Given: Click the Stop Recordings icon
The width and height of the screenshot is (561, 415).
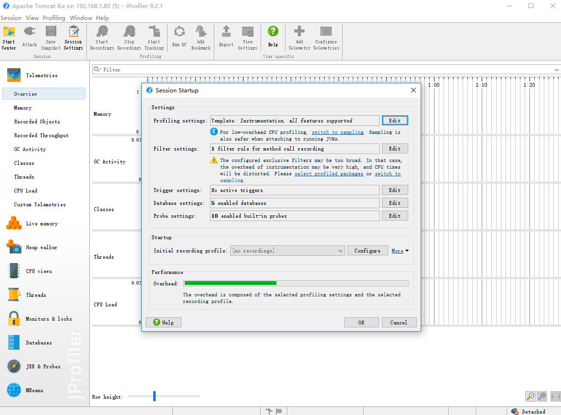Looking at the screenshot, I should (x=129, y=38).
